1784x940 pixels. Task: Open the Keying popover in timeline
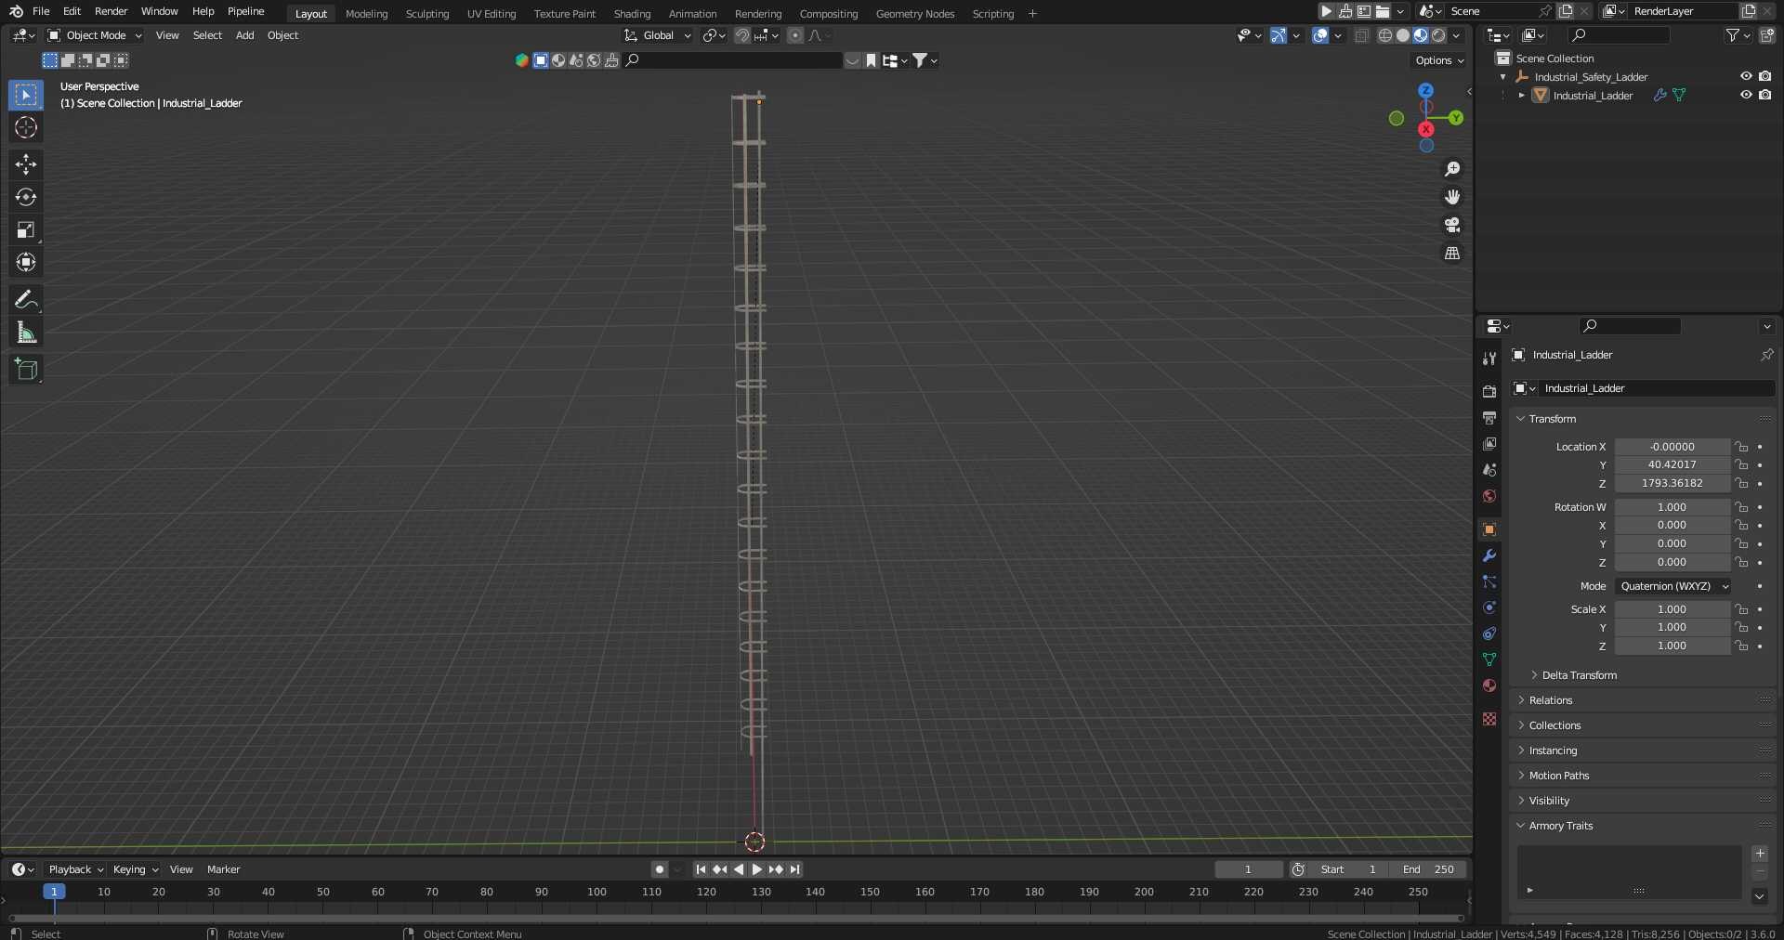135,869
